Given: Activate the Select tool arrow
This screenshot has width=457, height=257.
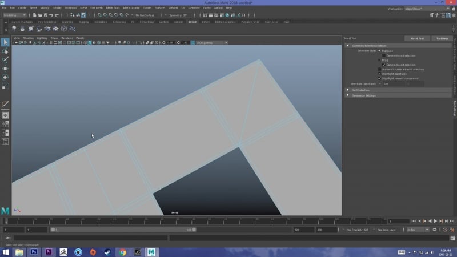Looking at the screenshot, I should point(5,42).
